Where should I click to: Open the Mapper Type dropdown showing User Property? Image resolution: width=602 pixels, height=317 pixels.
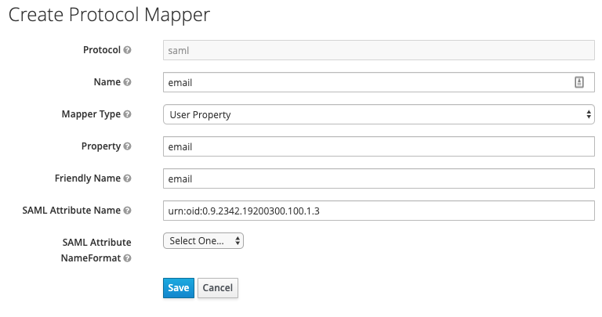tap(379, 114)
